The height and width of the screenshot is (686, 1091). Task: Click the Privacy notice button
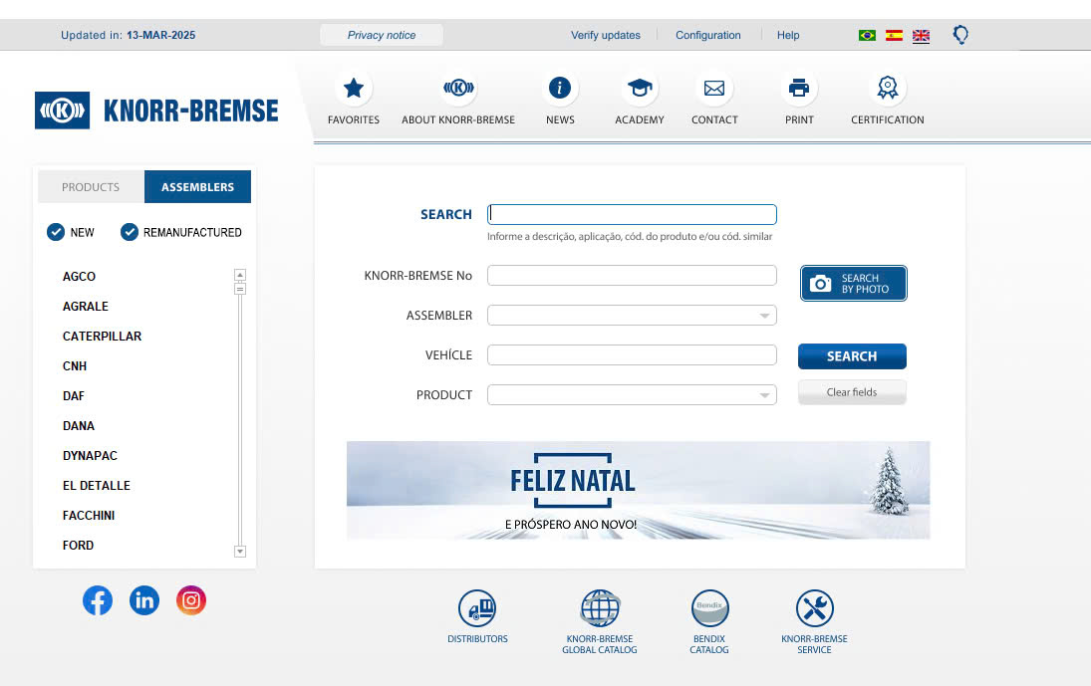point(382,35)
